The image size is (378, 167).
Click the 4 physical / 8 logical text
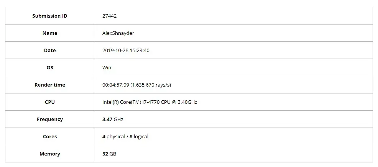(125, 136)
